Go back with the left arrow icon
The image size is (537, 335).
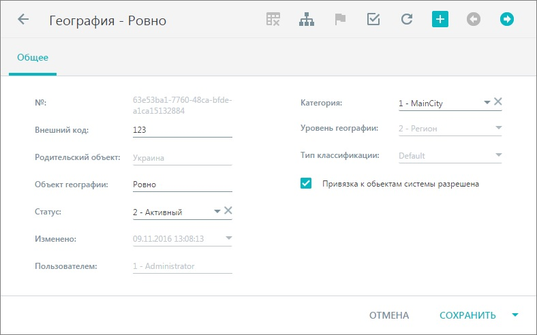point(23,19)
